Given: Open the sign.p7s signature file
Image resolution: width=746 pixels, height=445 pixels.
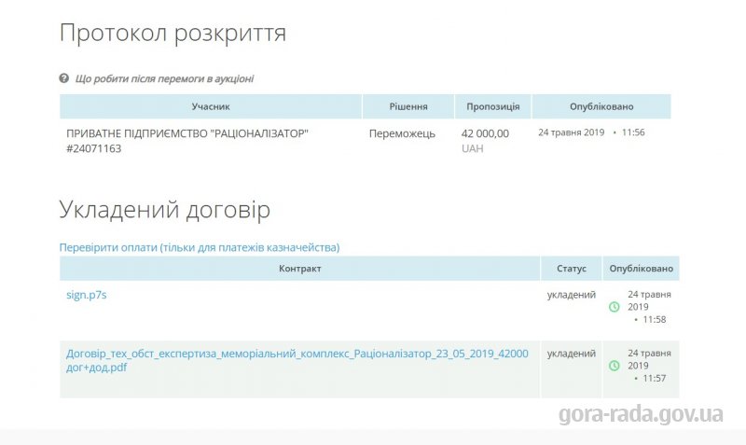Looking at the screenshot, I should [86, 295].
